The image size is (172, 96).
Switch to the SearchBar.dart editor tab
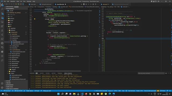60,4
